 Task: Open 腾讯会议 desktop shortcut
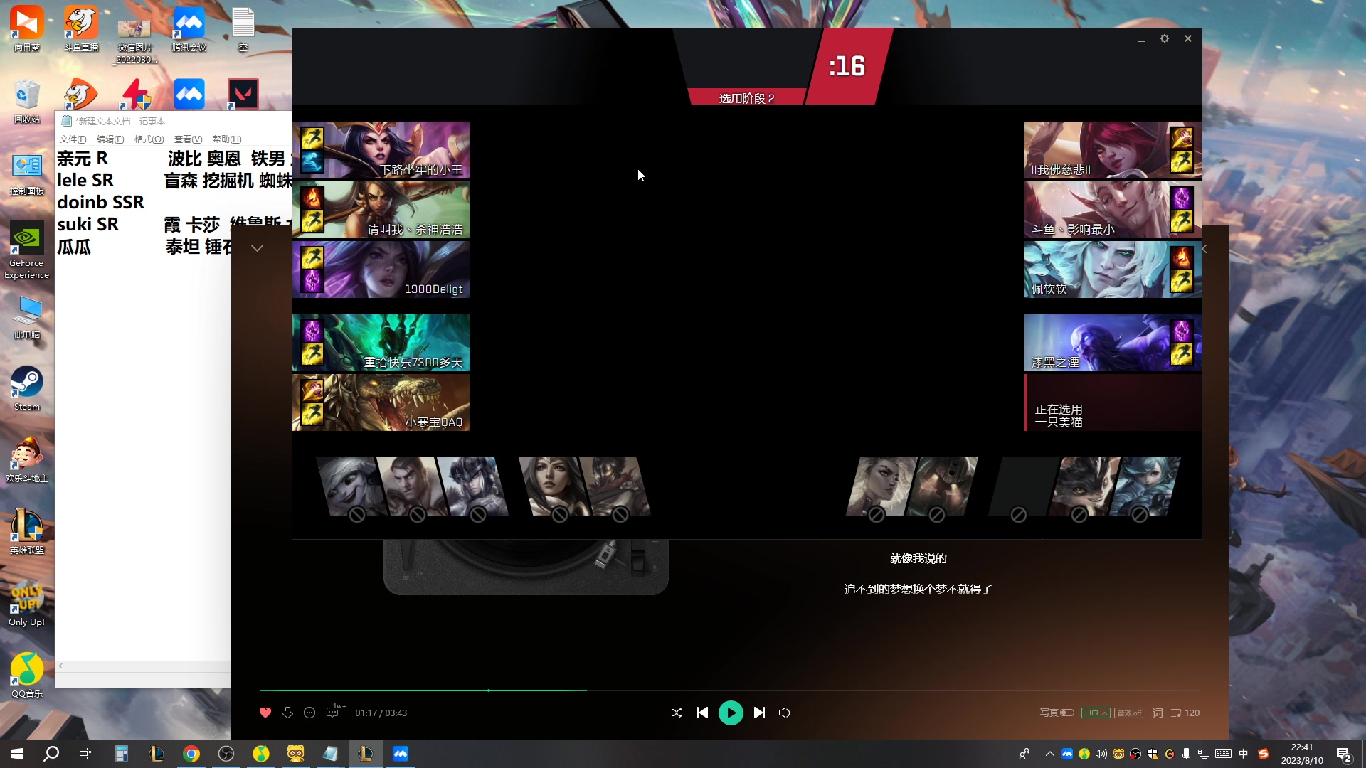189,29
